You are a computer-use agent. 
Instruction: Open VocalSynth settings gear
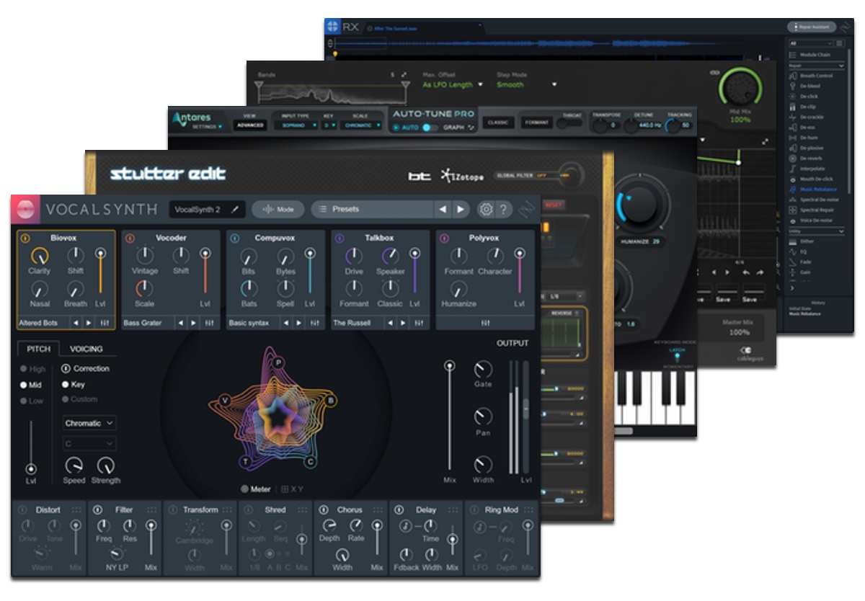click(486, 210)
